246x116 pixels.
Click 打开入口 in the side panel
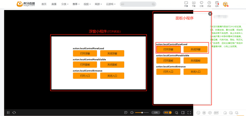pyautogui.click(x=168, y=72)
